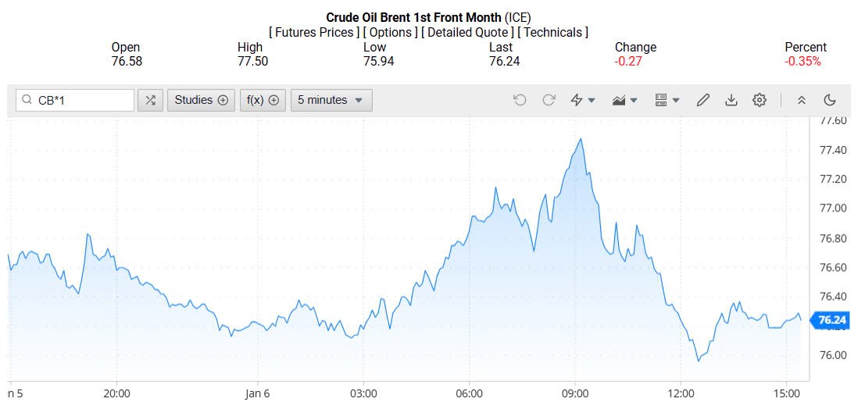
Task: Open the chart type area icon
Action: coord(625,100)
